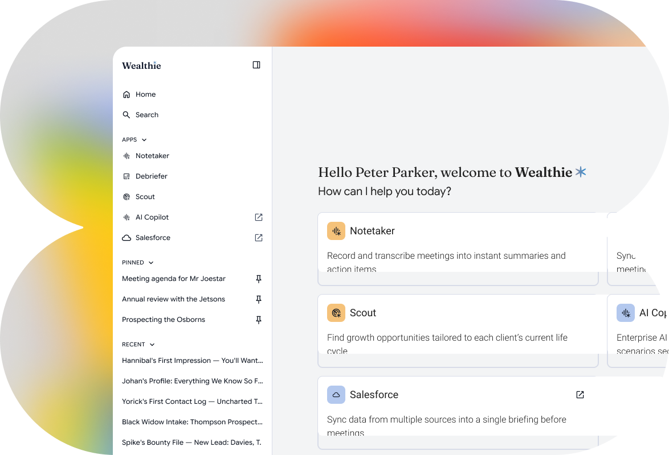Click the orange Notetaker card icon

336,231
